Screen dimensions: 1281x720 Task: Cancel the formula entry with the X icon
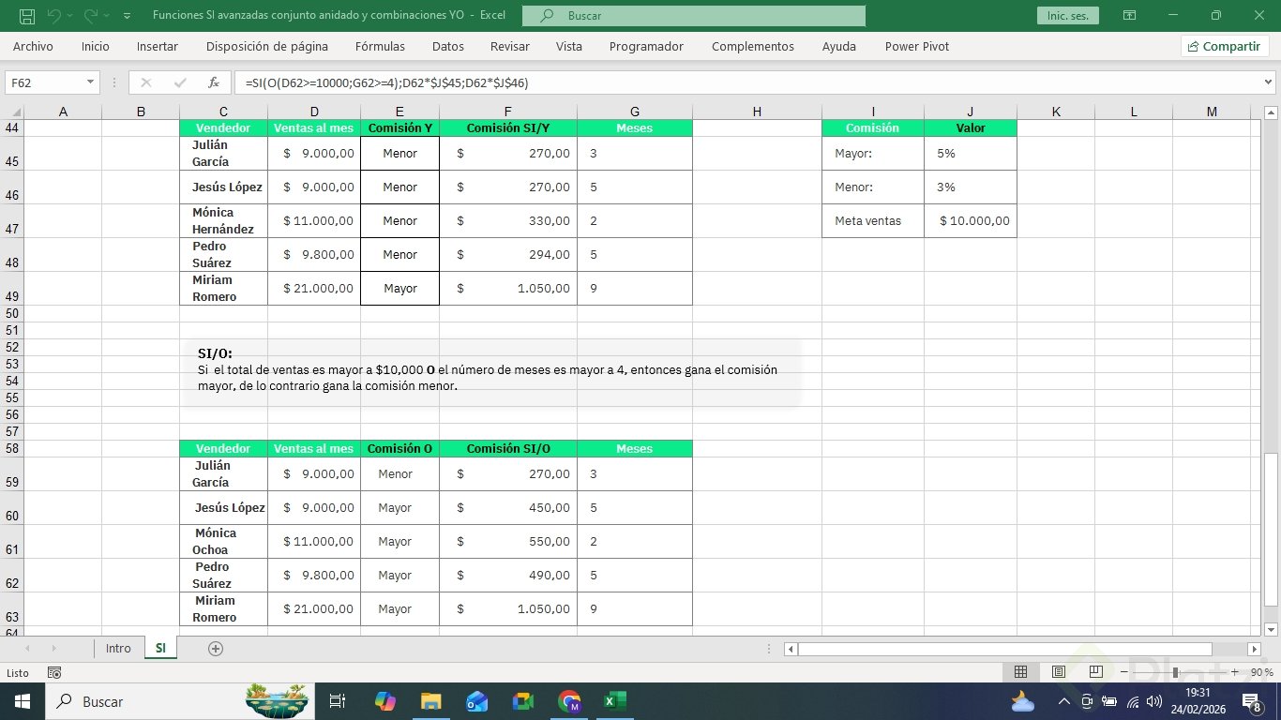point(145,82)
